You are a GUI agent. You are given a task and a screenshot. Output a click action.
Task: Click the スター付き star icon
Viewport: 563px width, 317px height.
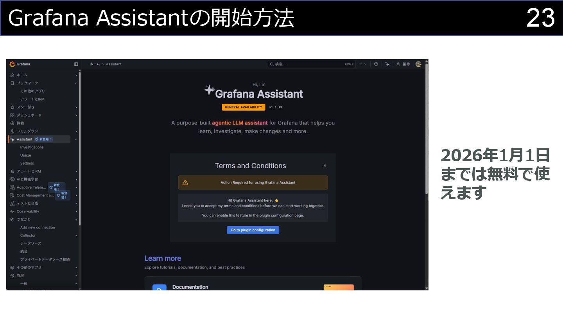click(x=12, y=107)
